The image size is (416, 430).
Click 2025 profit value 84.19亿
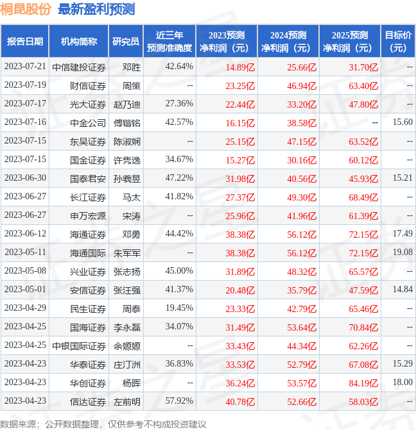click(x=363, y=383)
